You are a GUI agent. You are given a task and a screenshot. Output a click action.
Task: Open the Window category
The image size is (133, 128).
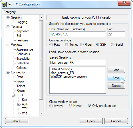tap(17, 45)
